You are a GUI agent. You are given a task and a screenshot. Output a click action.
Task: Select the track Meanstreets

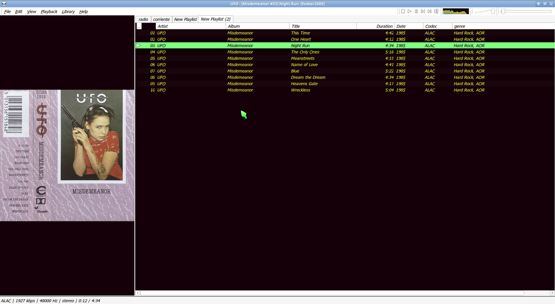[x=345, y=58]
